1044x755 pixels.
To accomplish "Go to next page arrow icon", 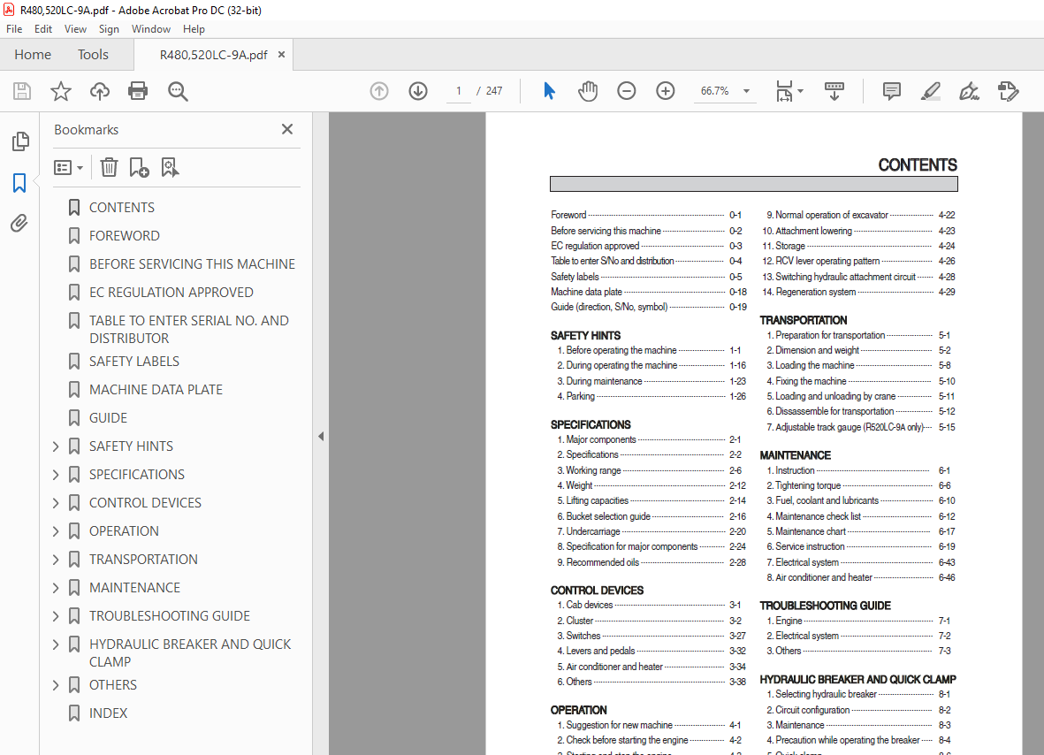I will click(x=418, y=91).
